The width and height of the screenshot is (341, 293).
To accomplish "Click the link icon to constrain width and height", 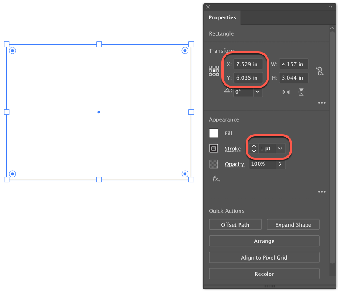I will tap(320, 71).
